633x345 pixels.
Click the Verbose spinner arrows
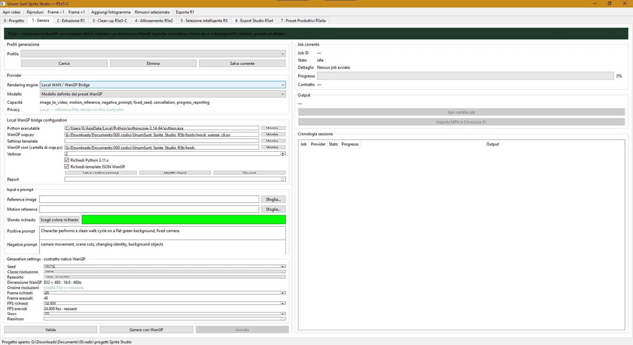coord(283,154)
